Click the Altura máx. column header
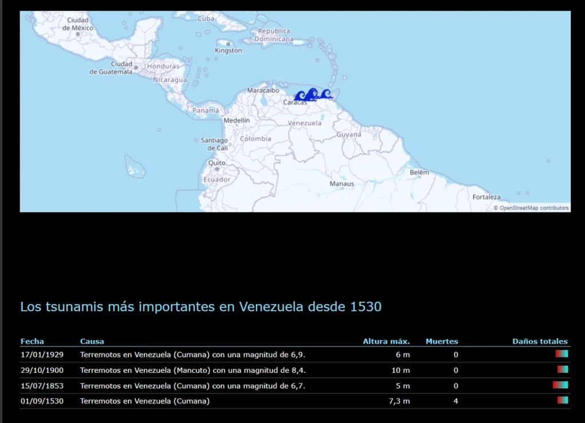Image resolution: width=585 pixels, height=423 pixels. coord(386,341)
